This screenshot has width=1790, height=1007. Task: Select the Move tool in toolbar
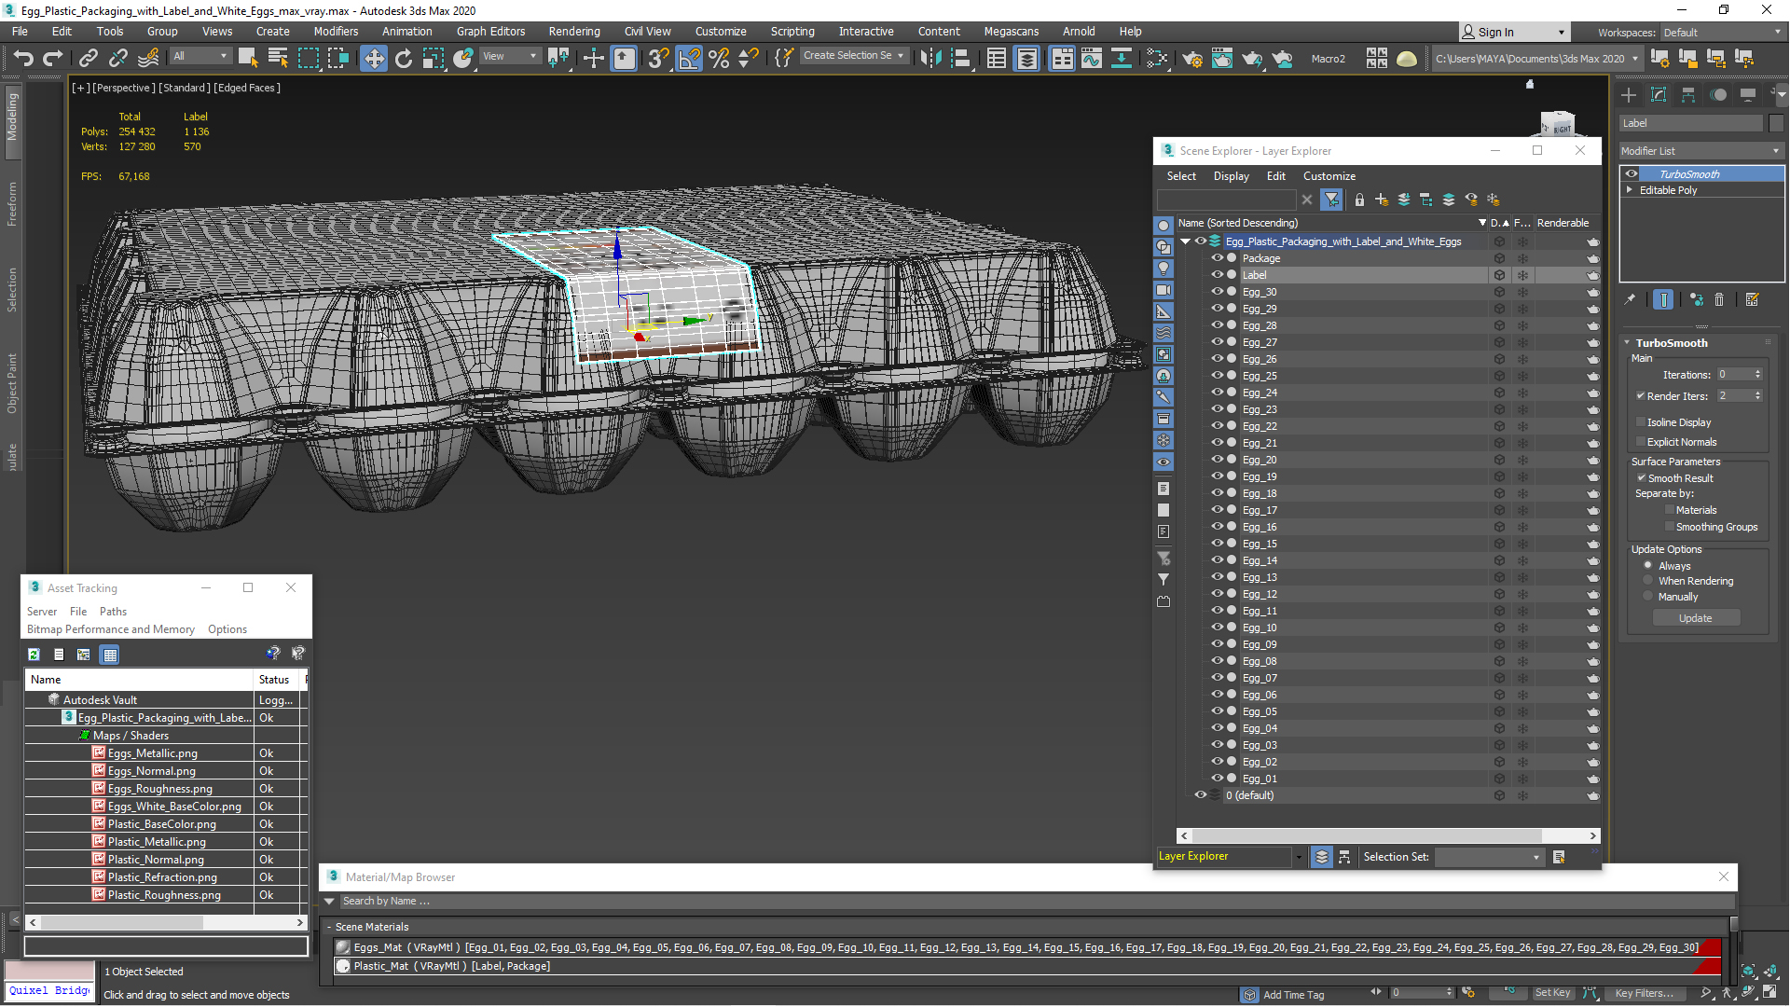373,59
